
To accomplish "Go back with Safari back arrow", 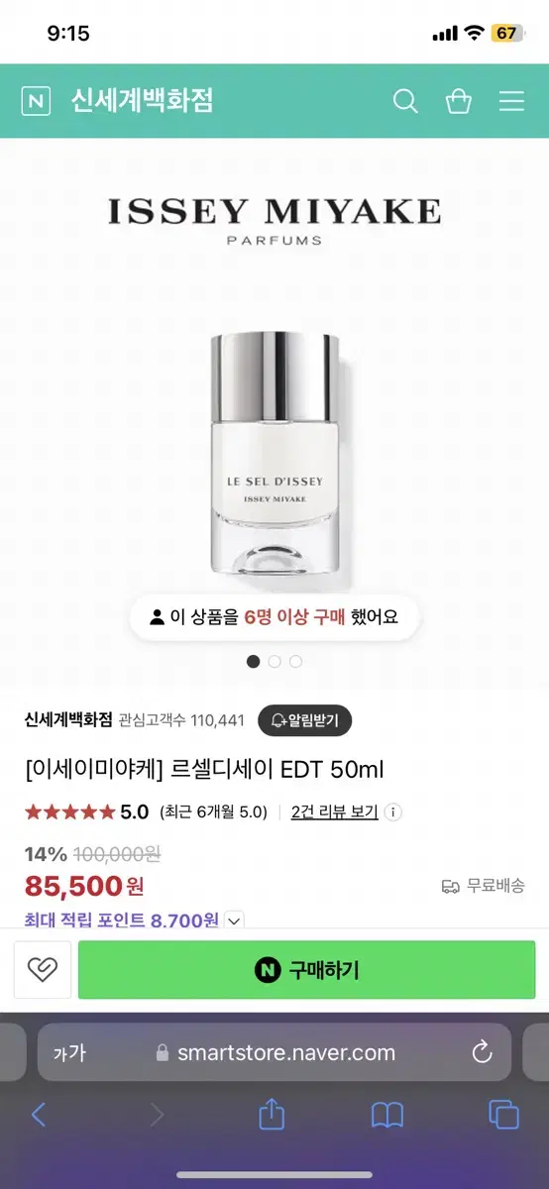I will [x=39, y=1115].
